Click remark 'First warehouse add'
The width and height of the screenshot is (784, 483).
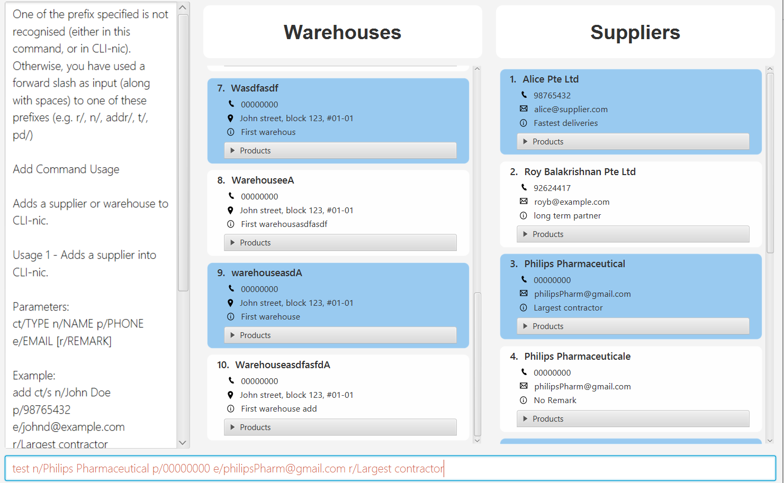click(279, 408)
